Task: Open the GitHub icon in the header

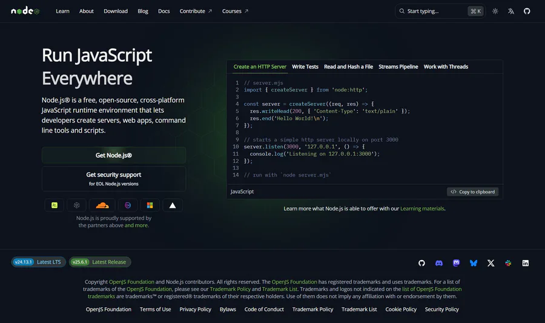Action: [x=527, y=11]
